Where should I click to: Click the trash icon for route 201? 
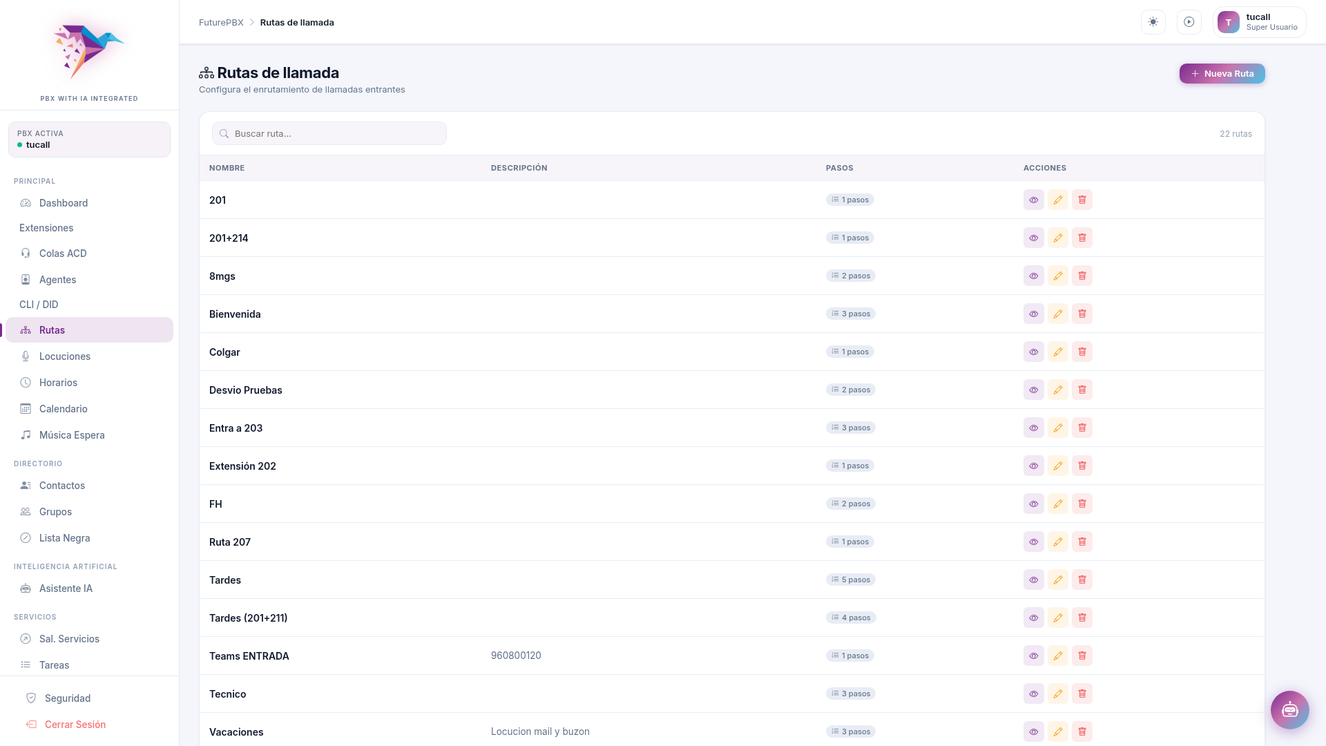coord(1082,200)
